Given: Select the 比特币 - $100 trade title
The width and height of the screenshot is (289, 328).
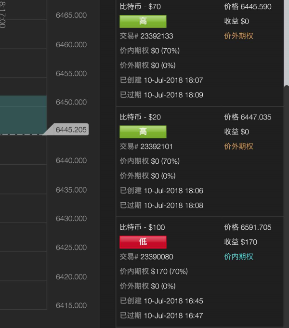Looking at the screenshot, I should tap(142, 227).
